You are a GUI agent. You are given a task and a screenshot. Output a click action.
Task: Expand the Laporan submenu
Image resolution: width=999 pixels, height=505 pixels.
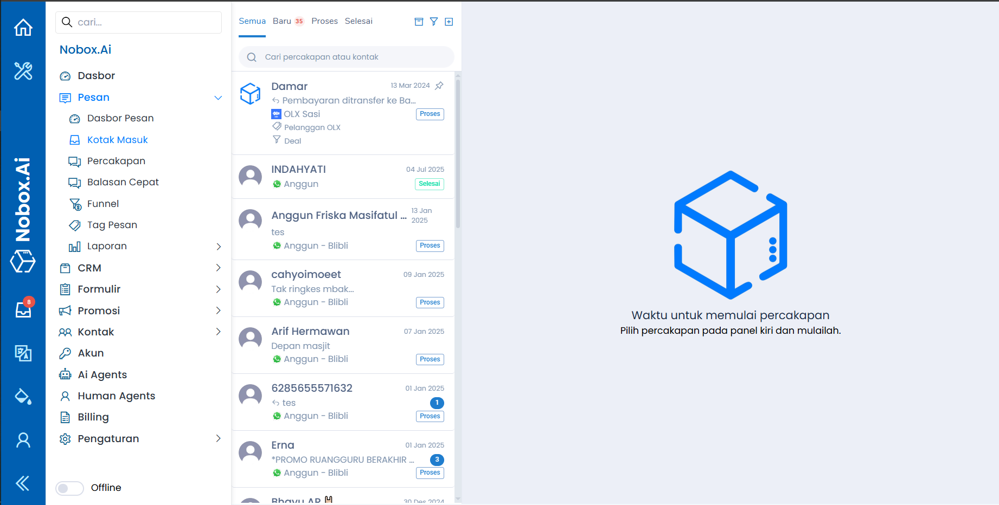(x=218, y=247)
